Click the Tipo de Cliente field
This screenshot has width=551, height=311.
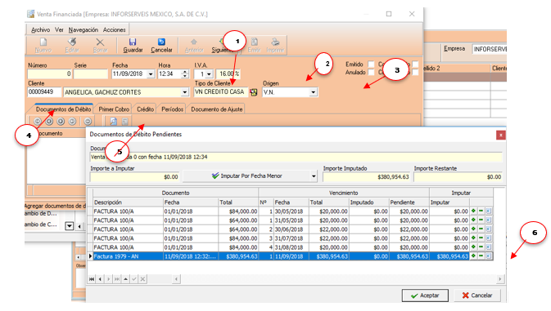221,92
